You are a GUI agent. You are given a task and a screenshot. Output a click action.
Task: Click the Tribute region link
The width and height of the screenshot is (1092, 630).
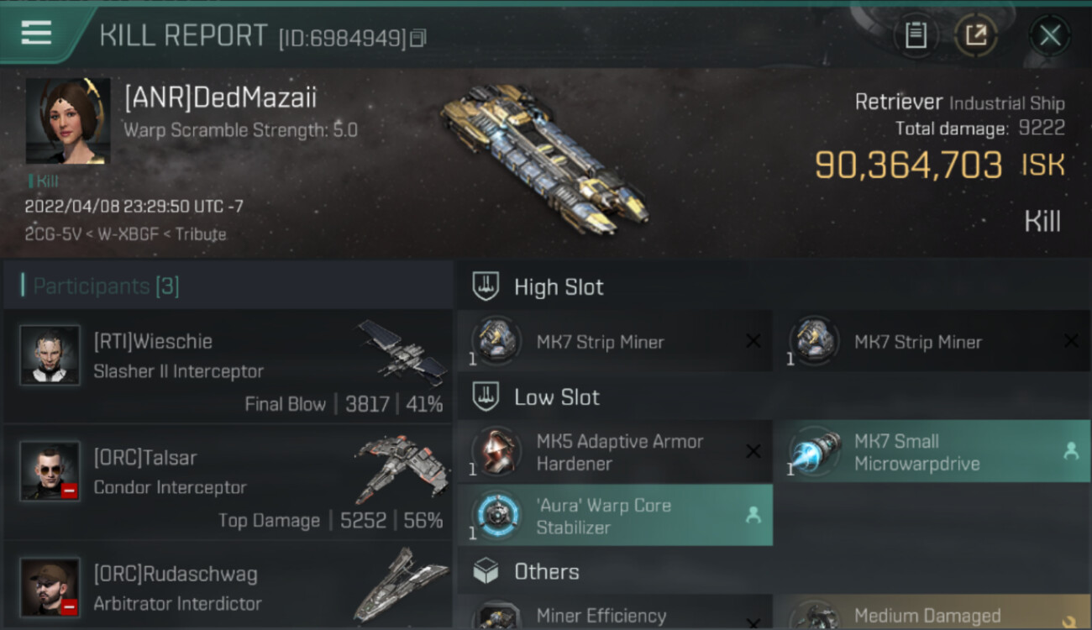click(202, 234)
